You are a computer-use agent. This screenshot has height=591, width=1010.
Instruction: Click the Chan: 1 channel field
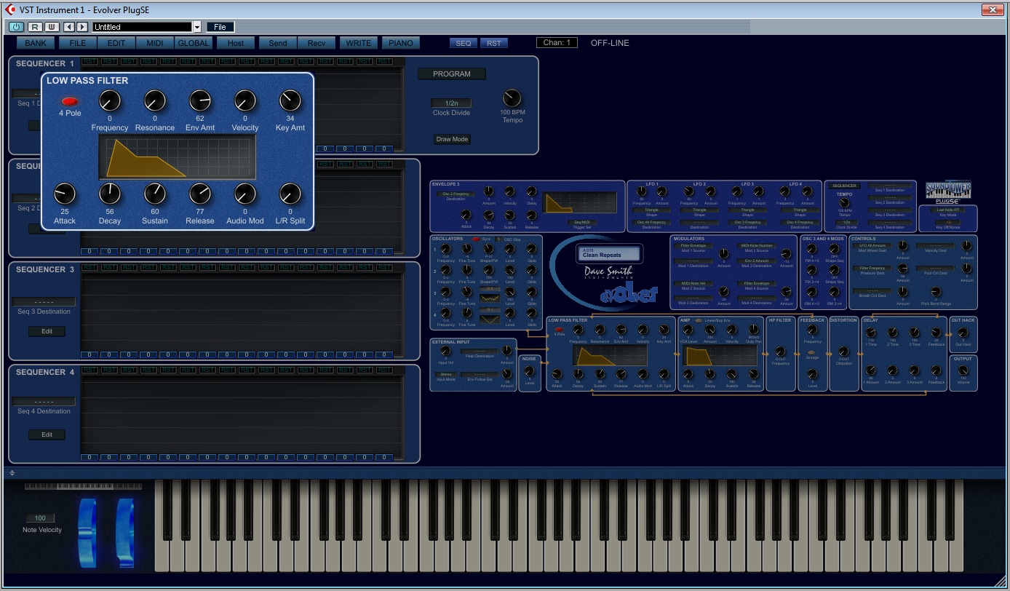557,43
